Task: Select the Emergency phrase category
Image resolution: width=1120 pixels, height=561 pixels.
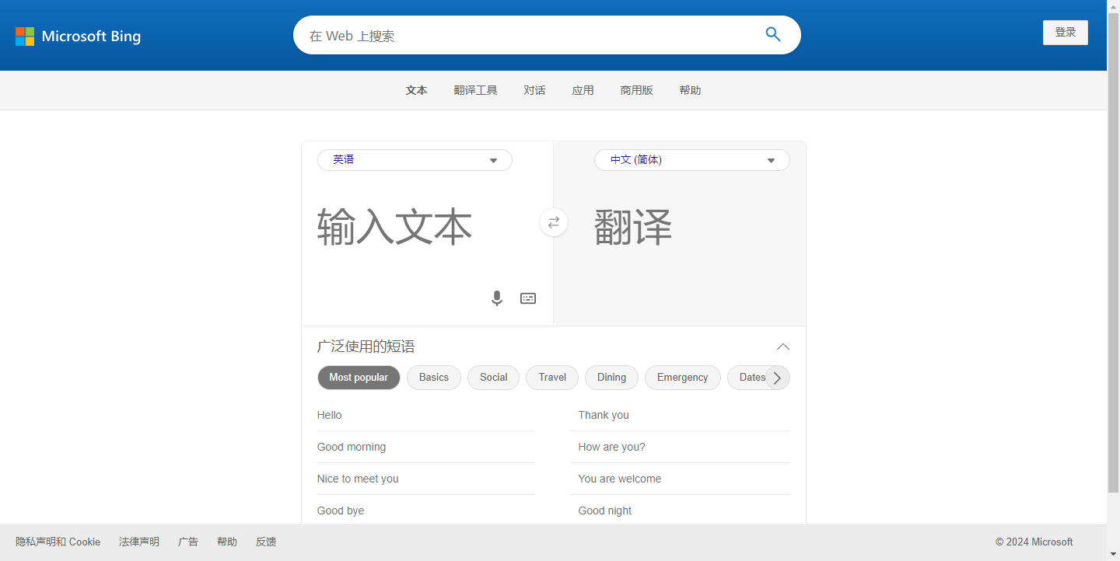Action: tap(683, 378)
